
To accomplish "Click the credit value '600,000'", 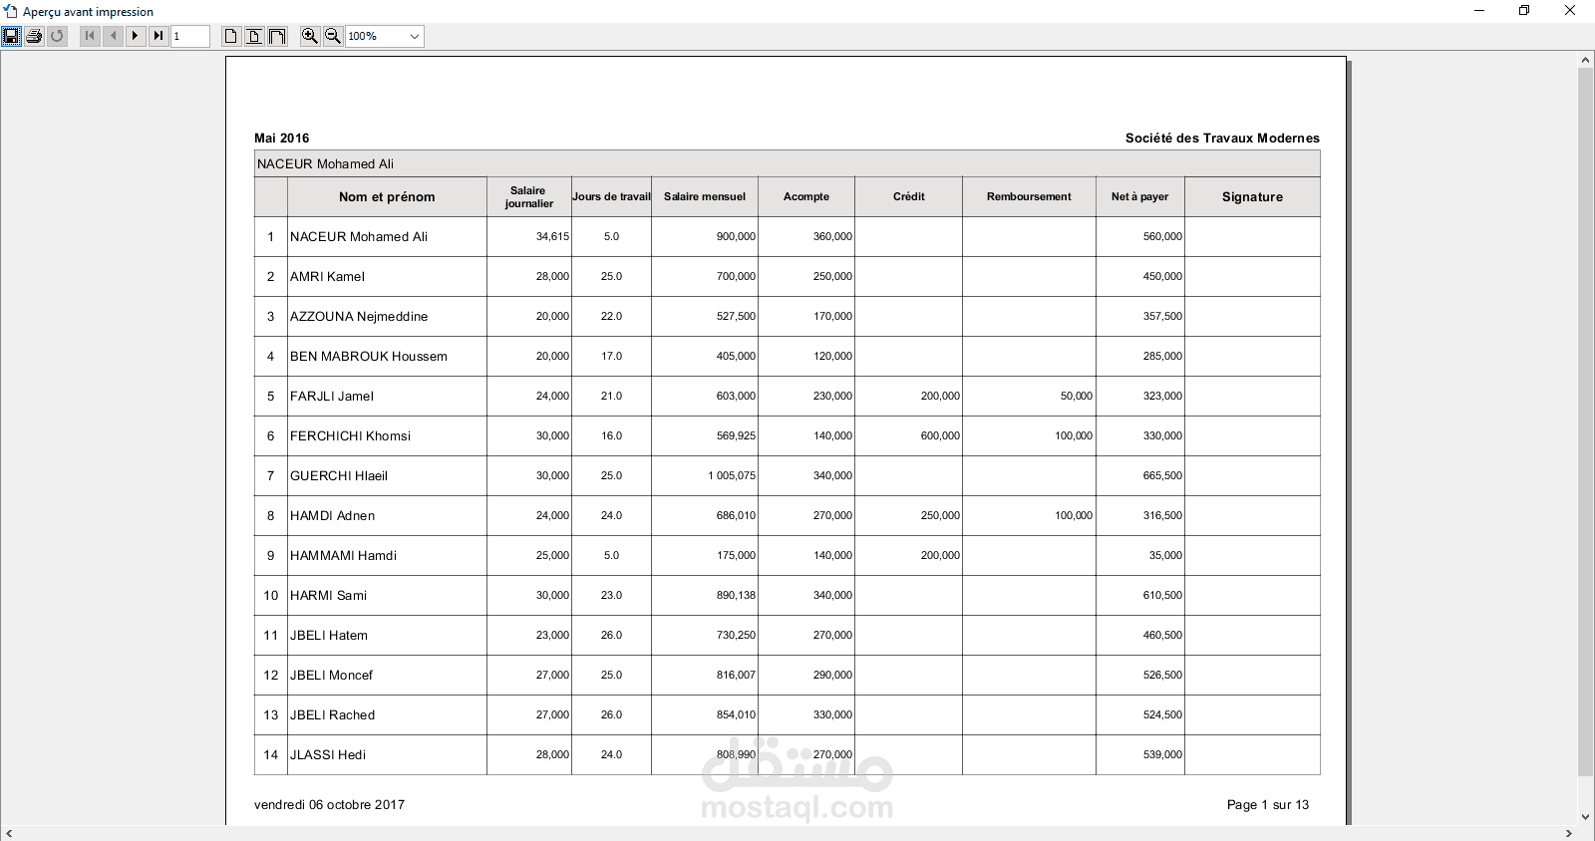I will tap(940, 435).
